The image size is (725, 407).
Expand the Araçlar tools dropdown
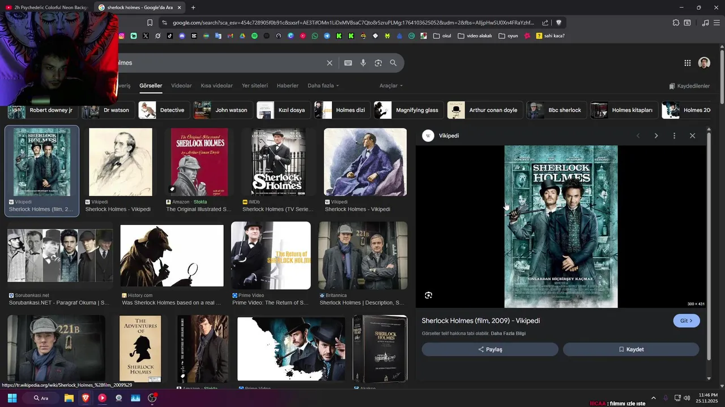391,86
